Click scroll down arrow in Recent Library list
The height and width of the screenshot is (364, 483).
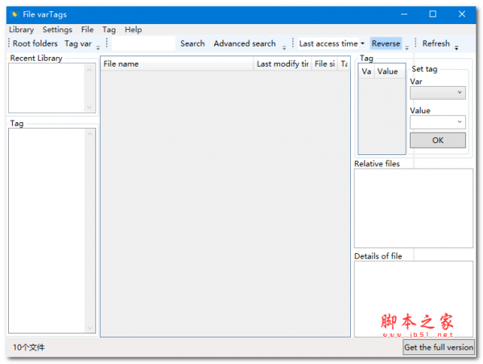coord(89,108)
